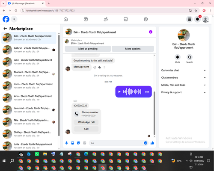Show hidden system tray icons chevron

click(187, 161)
